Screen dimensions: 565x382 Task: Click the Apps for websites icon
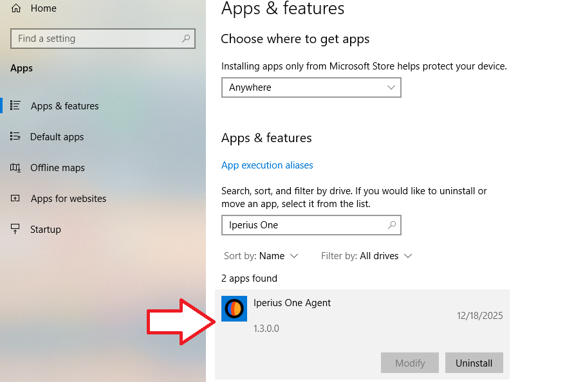click(x=16, y=199)
